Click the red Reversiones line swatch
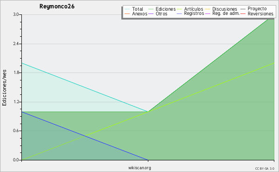The width and height of the screenshot is (279, 172). pyautogui.click(x=243, y=13)
